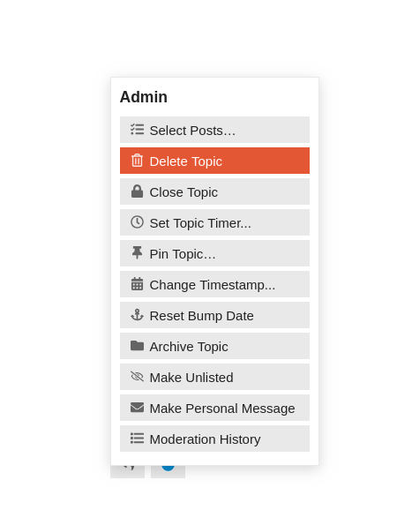Open Change Timestamp... entry

click(x=214, y=284)
